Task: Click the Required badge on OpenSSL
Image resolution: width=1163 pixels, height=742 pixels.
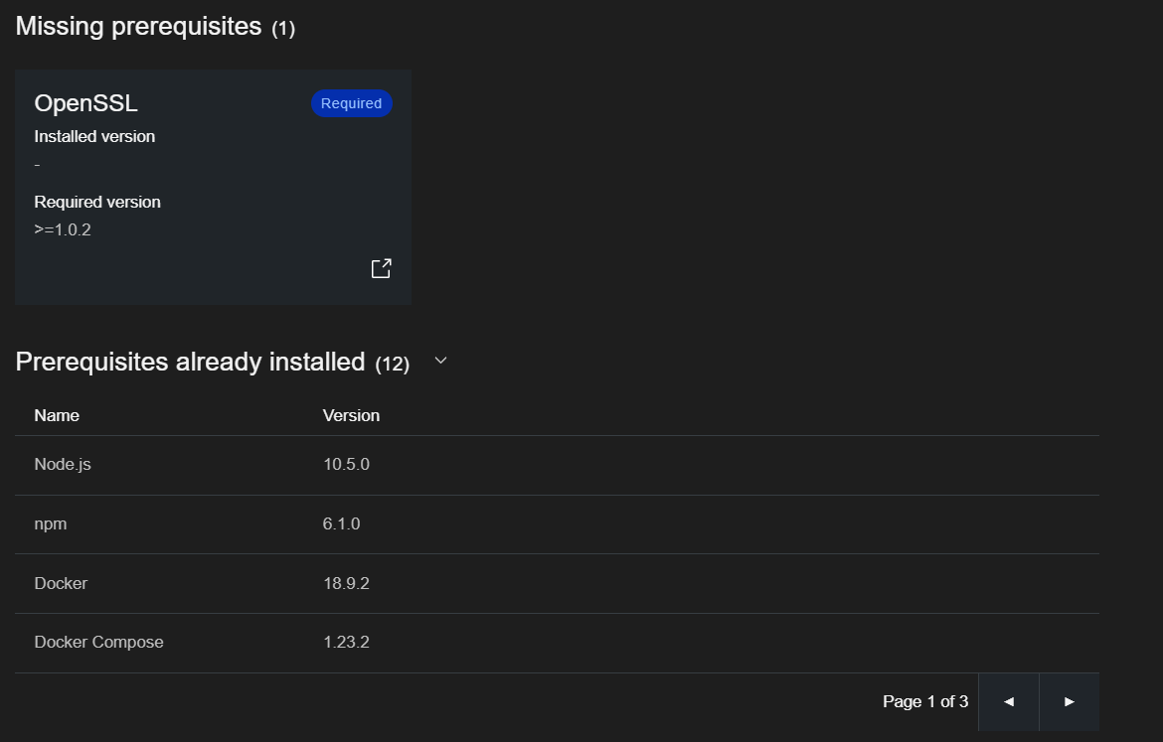Action: [x=351, y=102]
